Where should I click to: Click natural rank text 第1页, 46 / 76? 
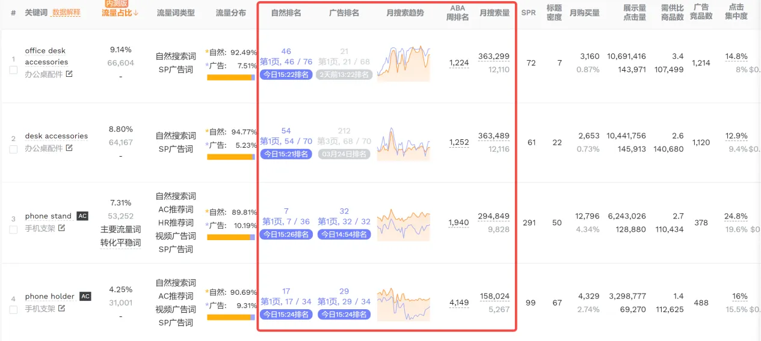pyautogui.click(x=286, y=62)
